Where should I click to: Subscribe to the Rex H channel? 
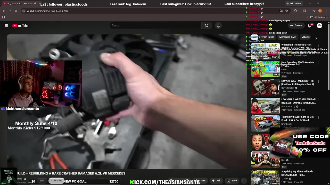point(56,181)
